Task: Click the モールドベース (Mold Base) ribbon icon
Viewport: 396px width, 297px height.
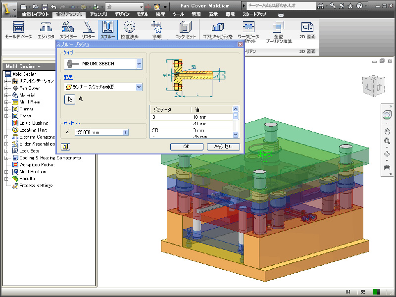Action: coord(18,29)
